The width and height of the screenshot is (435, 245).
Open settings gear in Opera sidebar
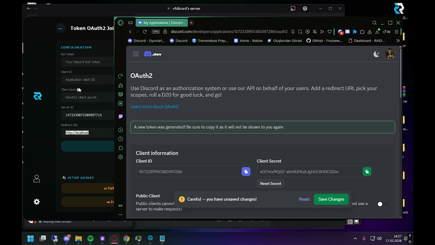tap(121, 157)
